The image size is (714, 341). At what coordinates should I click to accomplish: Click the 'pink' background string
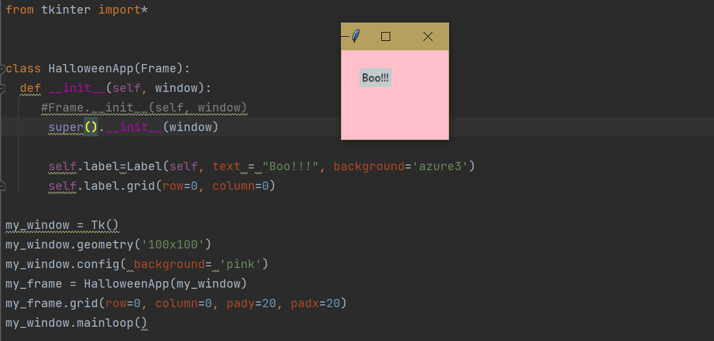point(241,264)
